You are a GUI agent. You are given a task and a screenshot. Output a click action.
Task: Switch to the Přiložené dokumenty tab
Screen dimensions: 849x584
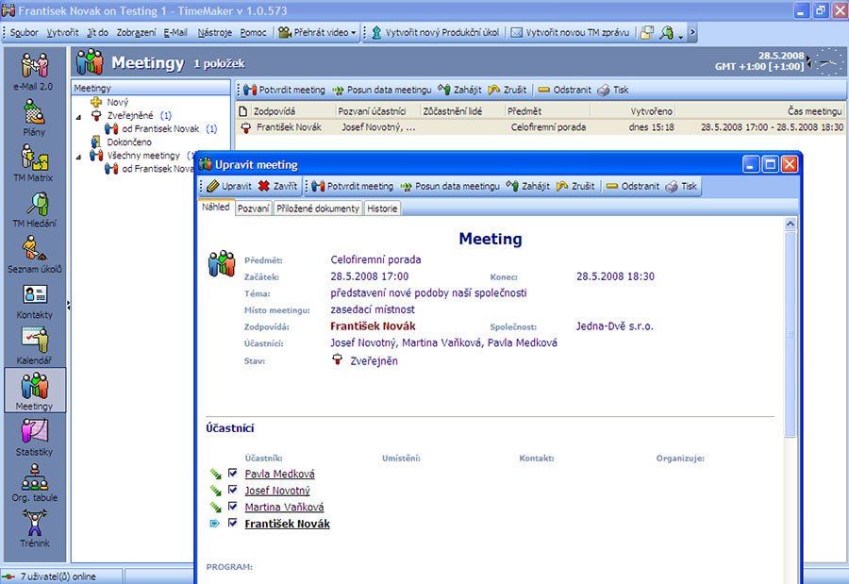[318, 209]
